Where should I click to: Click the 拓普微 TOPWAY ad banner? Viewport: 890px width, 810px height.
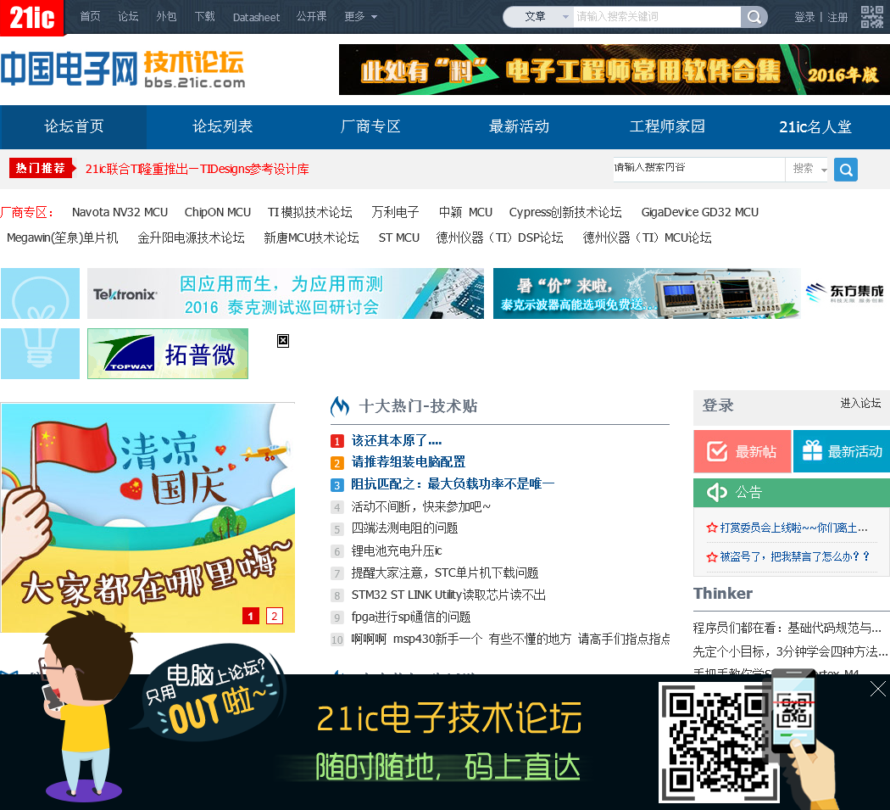(x=168, y=354)
